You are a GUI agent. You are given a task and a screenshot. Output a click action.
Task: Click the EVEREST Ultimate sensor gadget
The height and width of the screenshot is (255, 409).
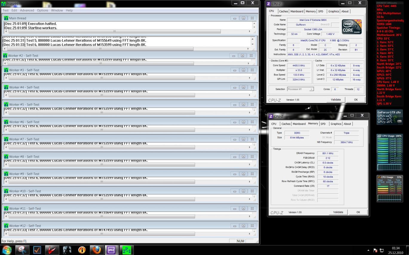390,53
